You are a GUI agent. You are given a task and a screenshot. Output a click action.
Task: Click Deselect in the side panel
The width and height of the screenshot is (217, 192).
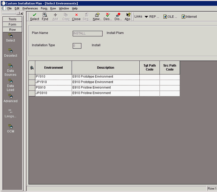tap(10, 53)
